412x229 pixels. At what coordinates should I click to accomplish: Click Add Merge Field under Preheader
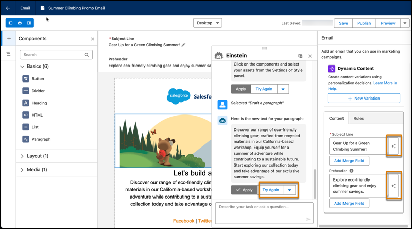349,203
